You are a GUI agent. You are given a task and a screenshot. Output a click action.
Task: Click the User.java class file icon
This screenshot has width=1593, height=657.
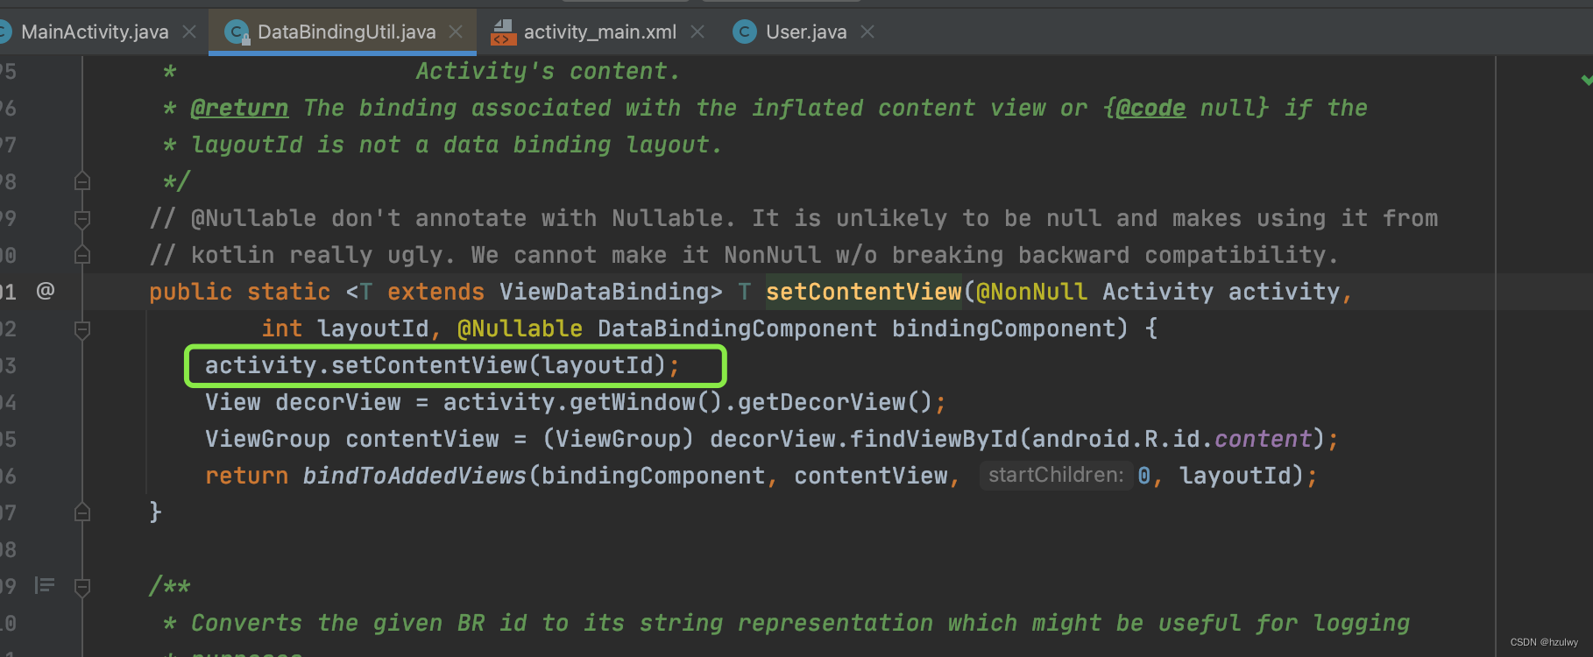745,32
